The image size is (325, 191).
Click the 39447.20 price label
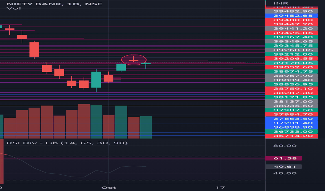[x=292, y=24]
